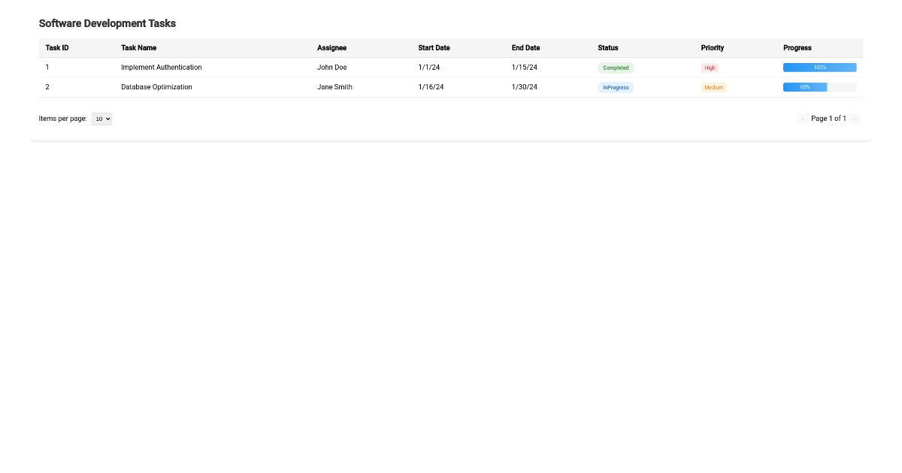Screen dimensions: 902x473
Task: Select the Implement Authentication row
Action: [x=301, y=67]
